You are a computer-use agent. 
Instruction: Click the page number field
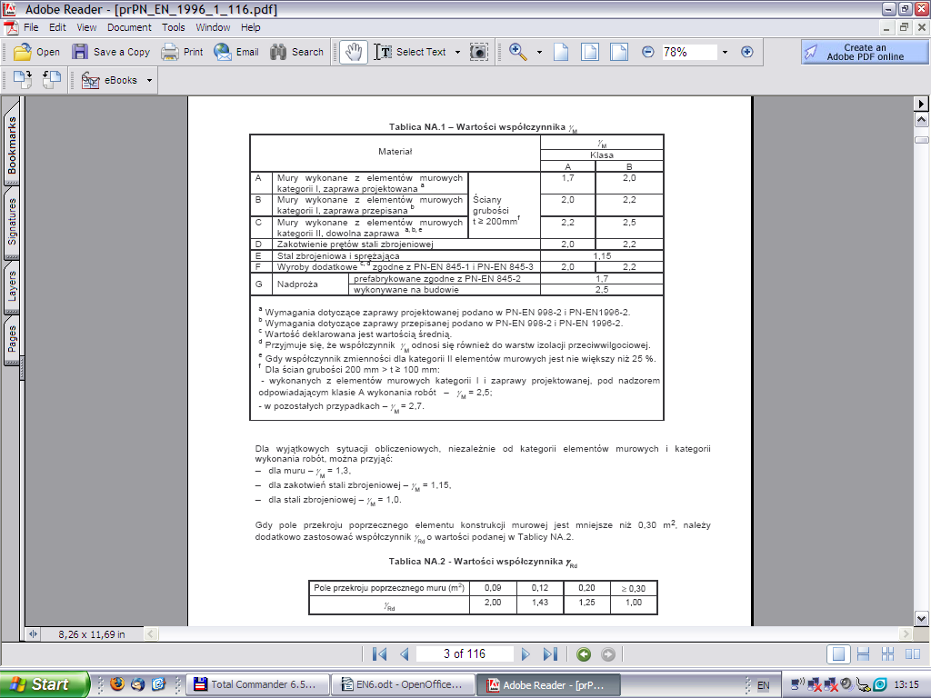click(465, 654)
